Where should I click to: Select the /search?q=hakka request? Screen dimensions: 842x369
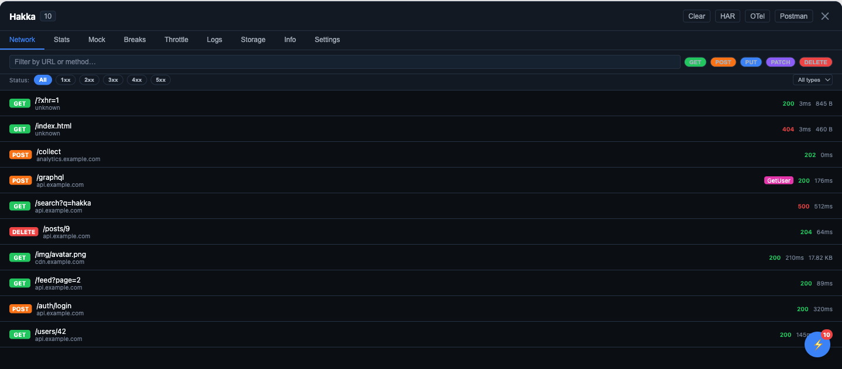tap(421, 206)
